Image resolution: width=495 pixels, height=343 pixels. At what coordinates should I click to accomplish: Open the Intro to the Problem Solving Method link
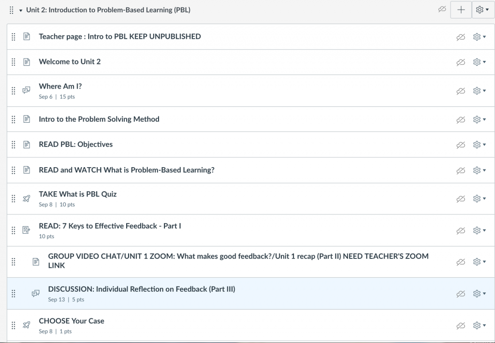pos(99,119)
